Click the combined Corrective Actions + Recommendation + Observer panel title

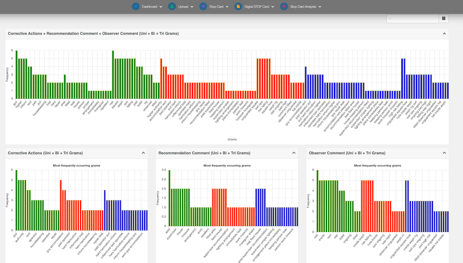pos(93,34)
